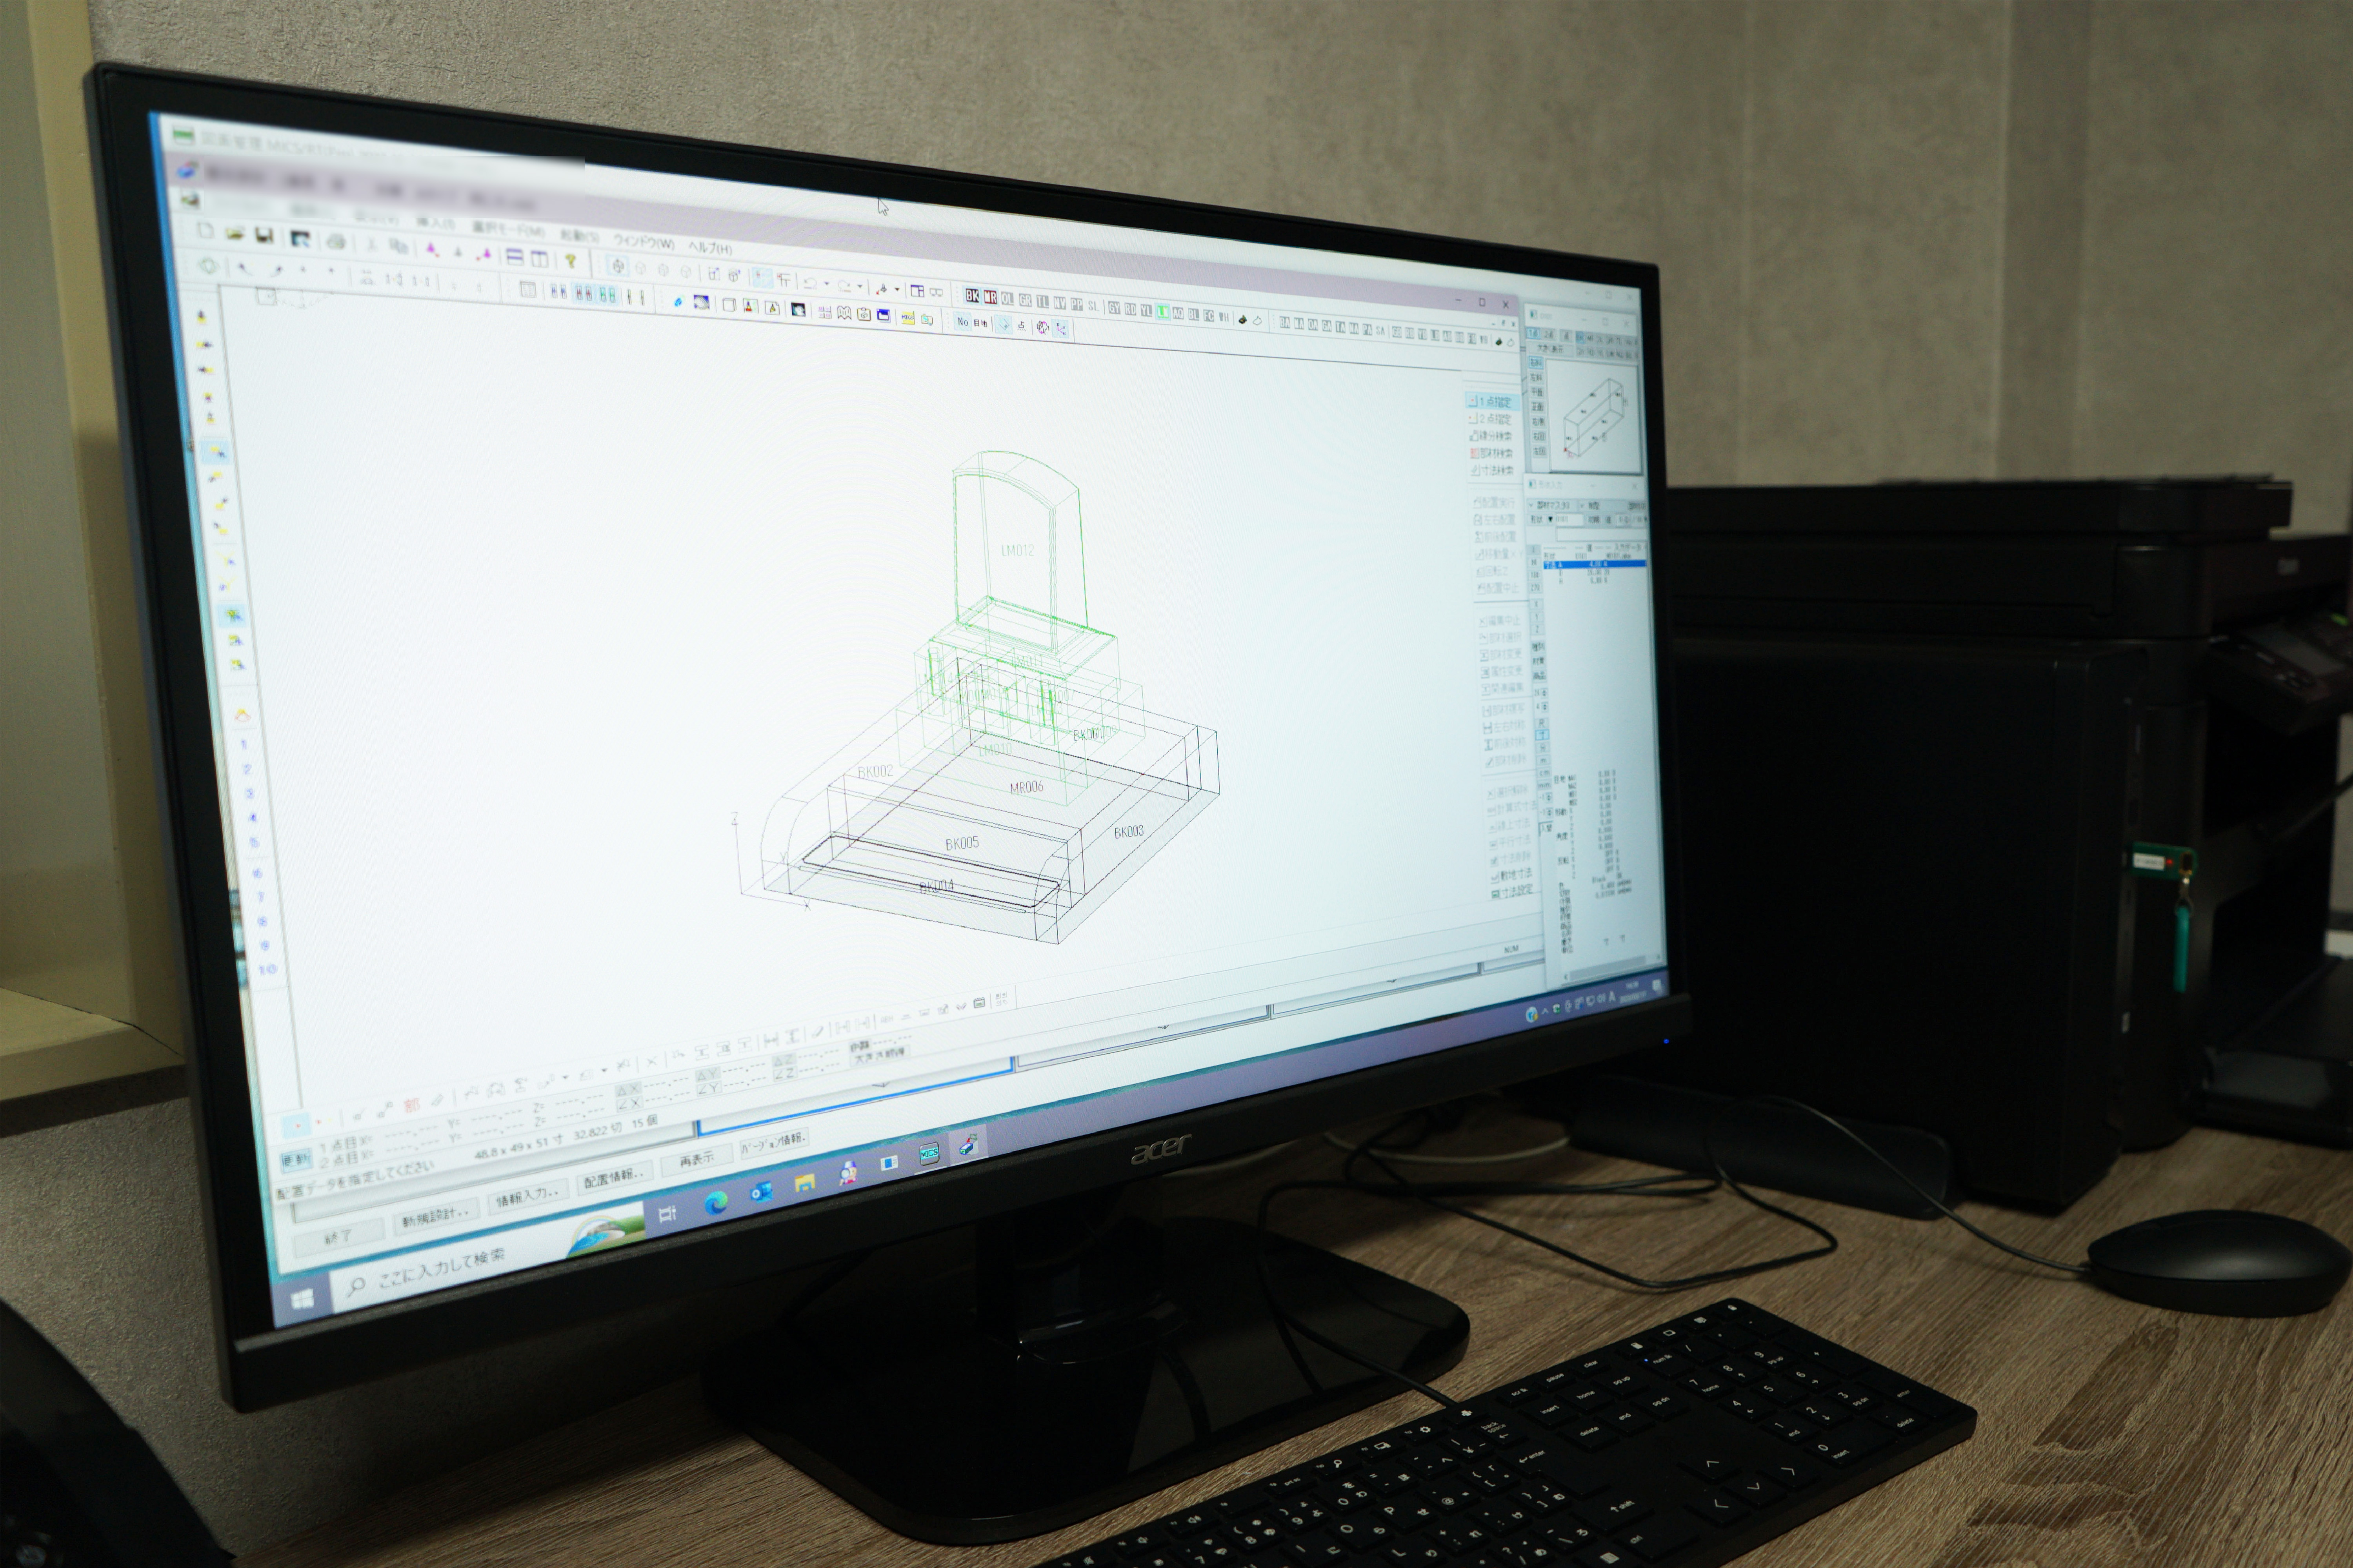
Task: Open dropdown next to the red arrow tool
Action: pos(897,290)
